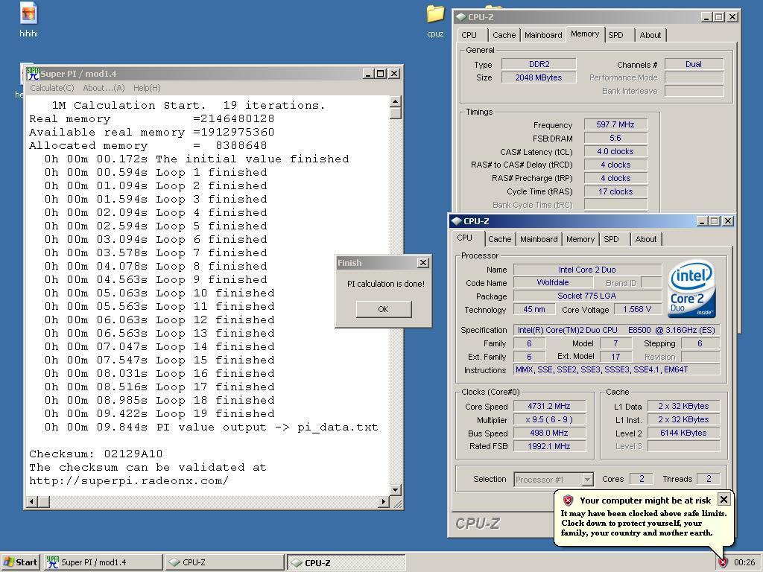This screenshot has width=763, height=572.
Task: Click the Cycle Time 17 clocks field
Action: 615,191
